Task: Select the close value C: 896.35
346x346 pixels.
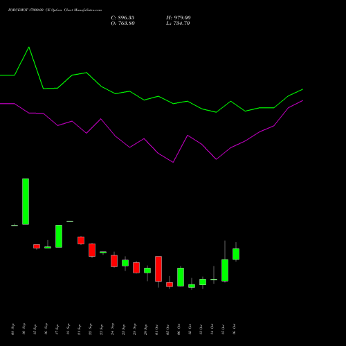Action: coord(122,18)
